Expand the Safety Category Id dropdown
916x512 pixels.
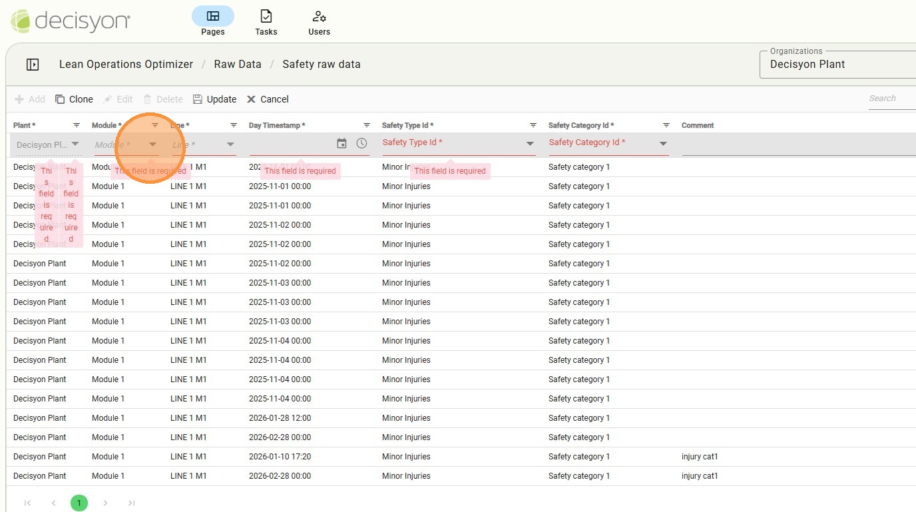tap(663, 144)
